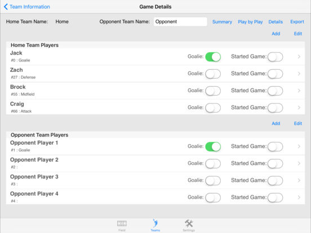This screenshot has width=311, height=233.
Task: Turn off Goalie switch for Jack
Action: click(213, 57)
